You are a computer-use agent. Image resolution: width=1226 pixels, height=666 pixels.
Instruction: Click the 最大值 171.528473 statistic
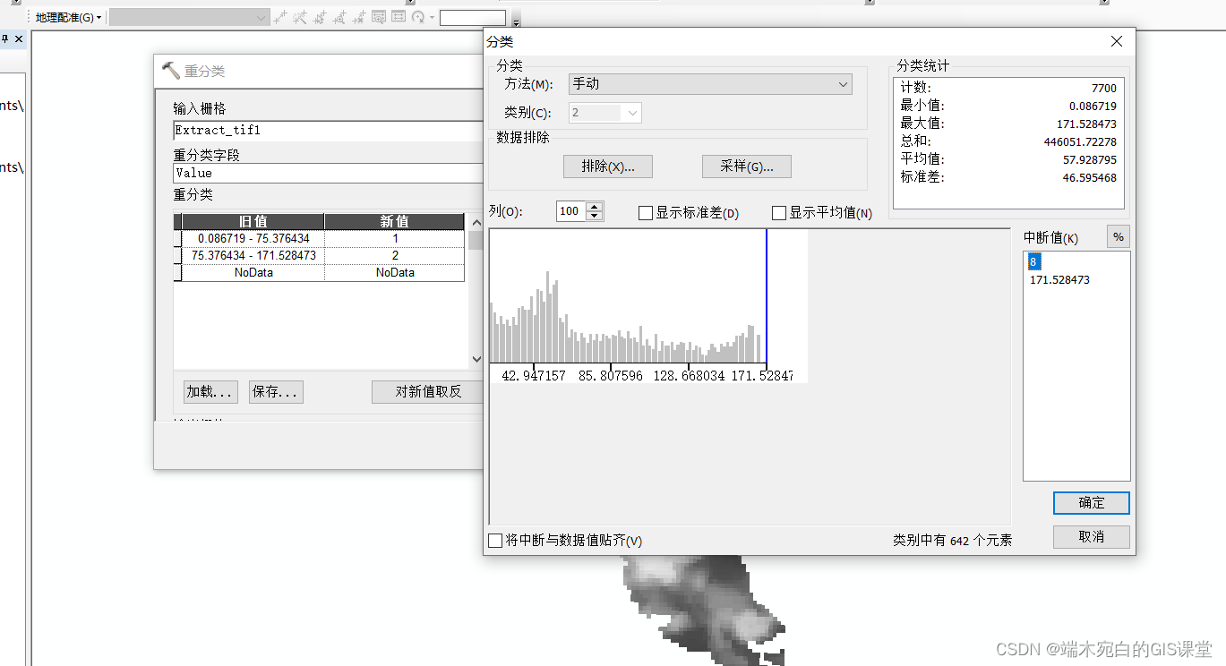pyautogui.click(x=1008, y=124)
